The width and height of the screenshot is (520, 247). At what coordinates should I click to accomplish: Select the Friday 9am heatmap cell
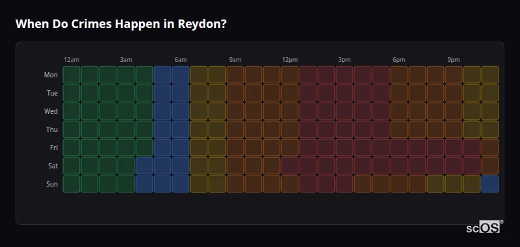(235, 148)
